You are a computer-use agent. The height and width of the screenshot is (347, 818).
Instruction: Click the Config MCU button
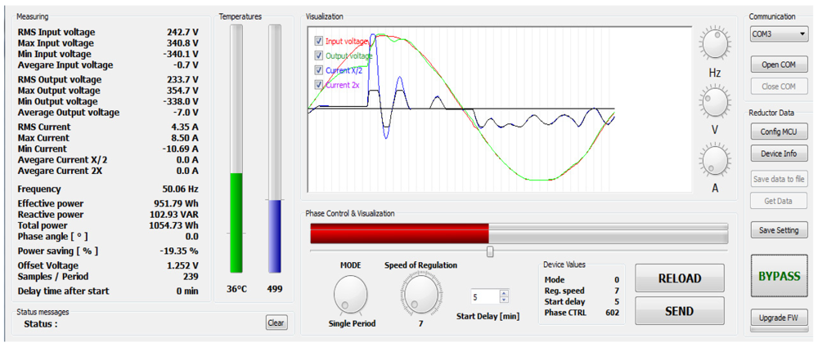pos(779,131)
